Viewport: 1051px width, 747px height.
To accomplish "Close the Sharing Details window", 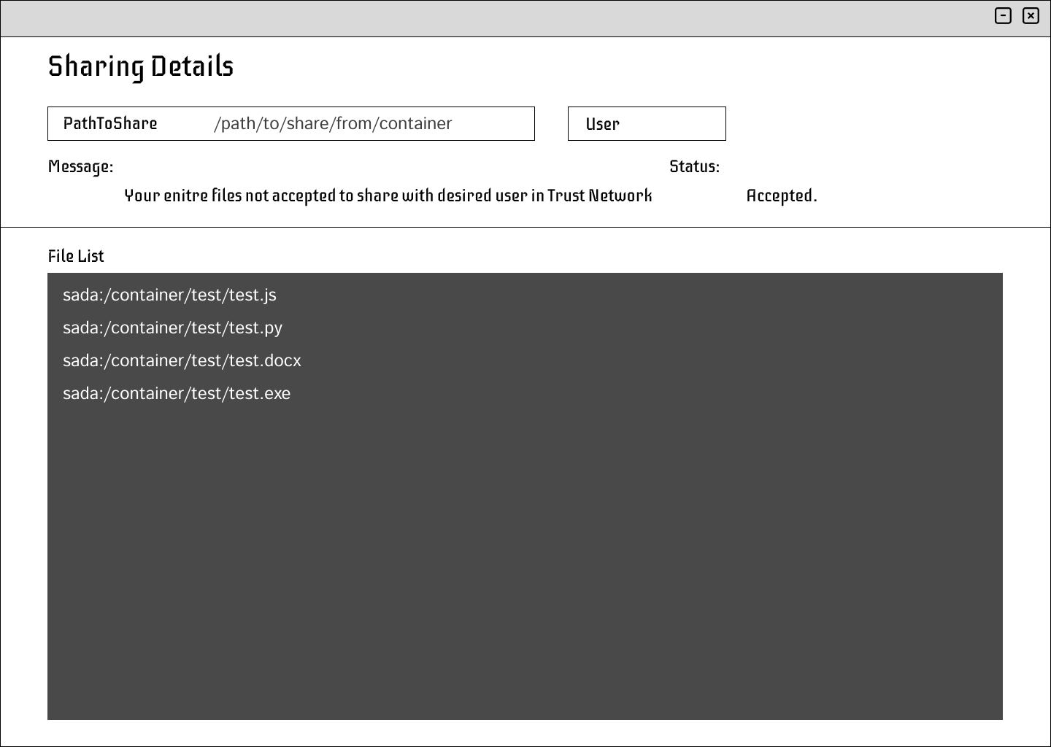I will coord(1031,15).
